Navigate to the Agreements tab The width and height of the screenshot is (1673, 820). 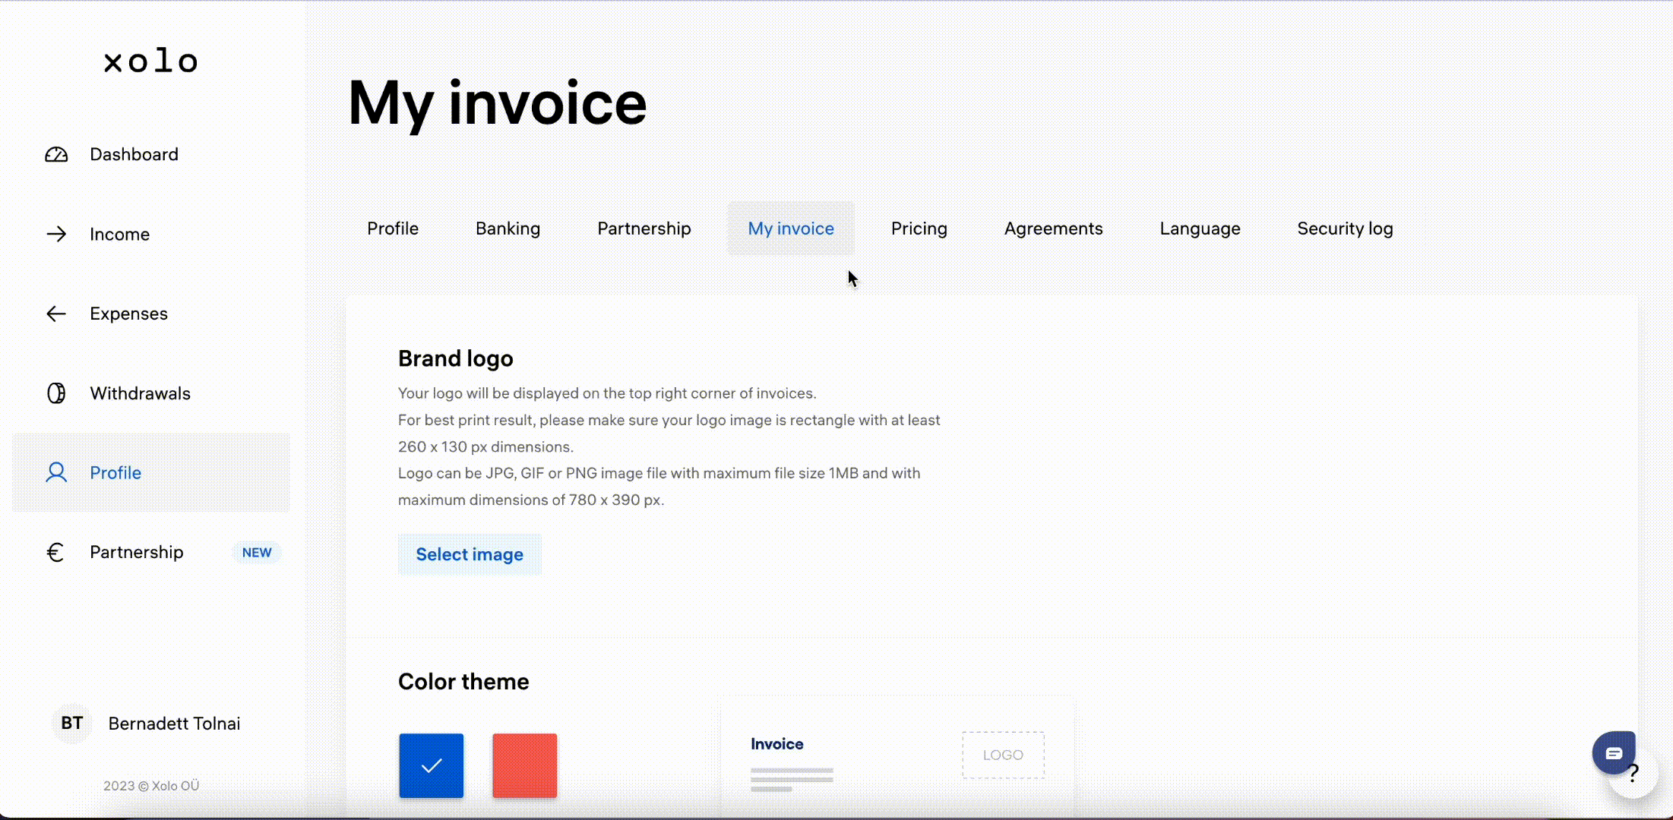(1053, 229)
